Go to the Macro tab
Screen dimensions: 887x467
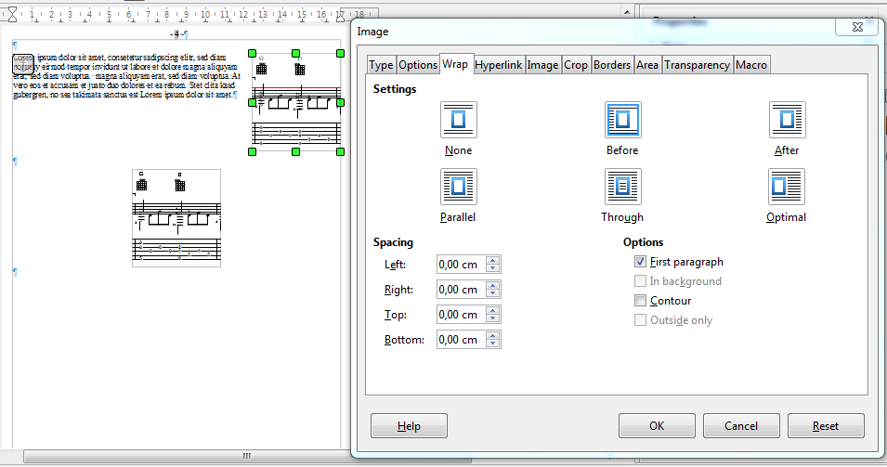[x=751, y=65]
